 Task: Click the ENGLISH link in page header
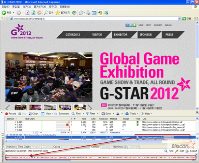click(168, 25)
